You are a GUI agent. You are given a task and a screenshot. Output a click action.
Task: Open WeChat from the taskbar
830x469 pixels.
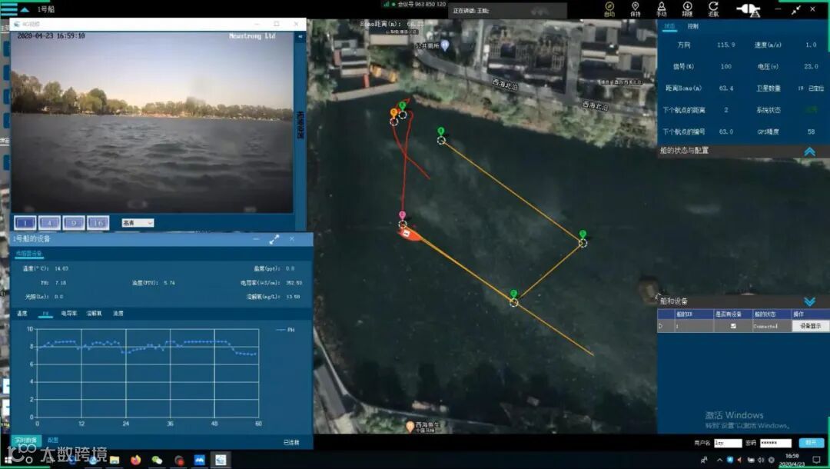click(158, 460)
